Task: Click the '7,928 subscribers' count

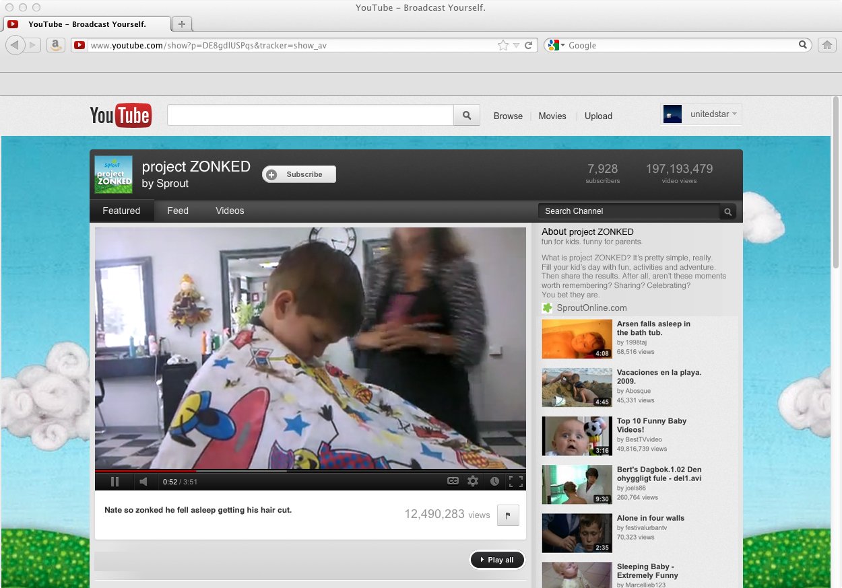Action: coord(603,173)
